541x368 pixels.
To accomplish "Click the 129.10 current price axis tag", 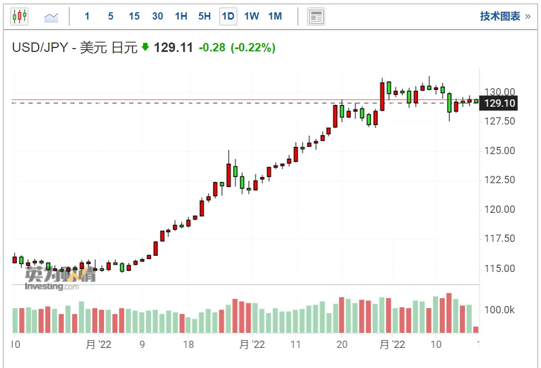I will click(x=499, y=103).
